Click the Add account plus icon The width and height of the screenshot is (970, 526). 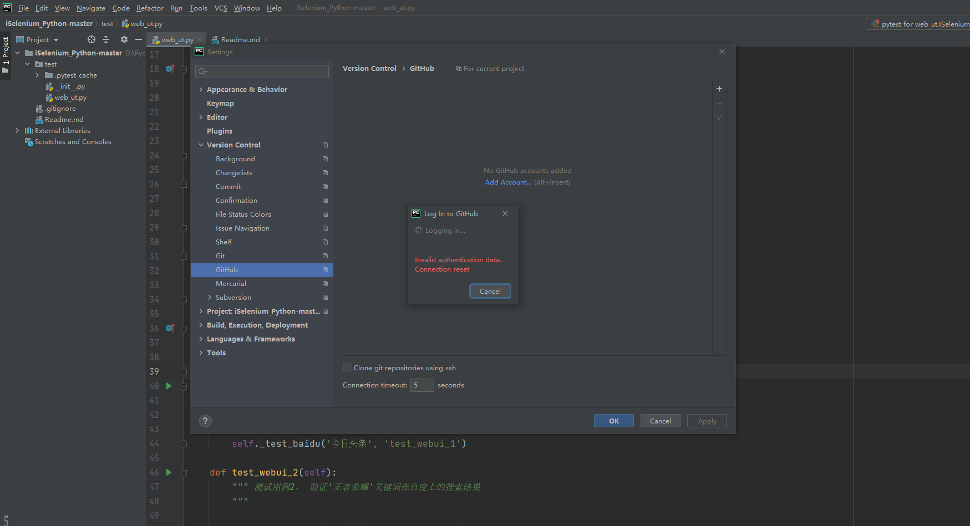tap(719, 89)
